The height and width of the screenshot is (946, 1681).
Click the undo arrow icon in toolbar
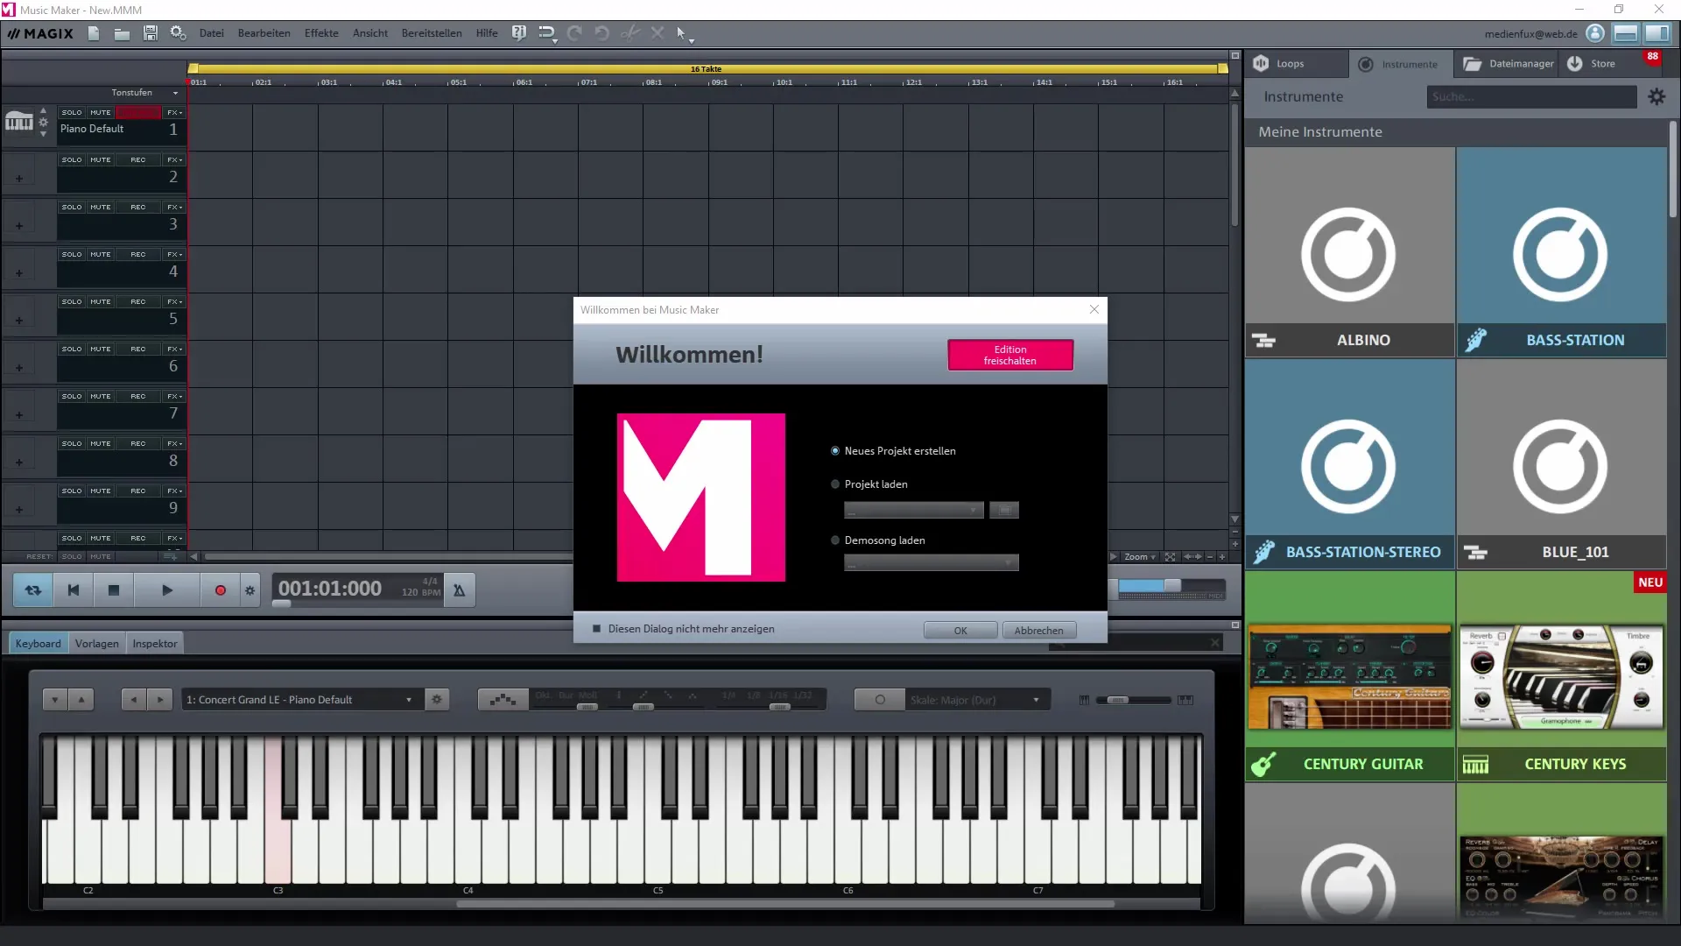point(602,33)
